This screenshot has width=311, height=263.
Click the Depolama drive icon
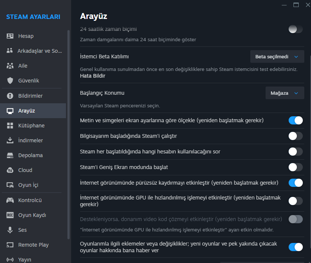pos(10,155)
